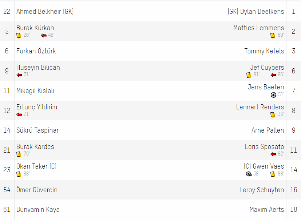Click Gwen Vaes' goal icon at 58'

[249, 174]
